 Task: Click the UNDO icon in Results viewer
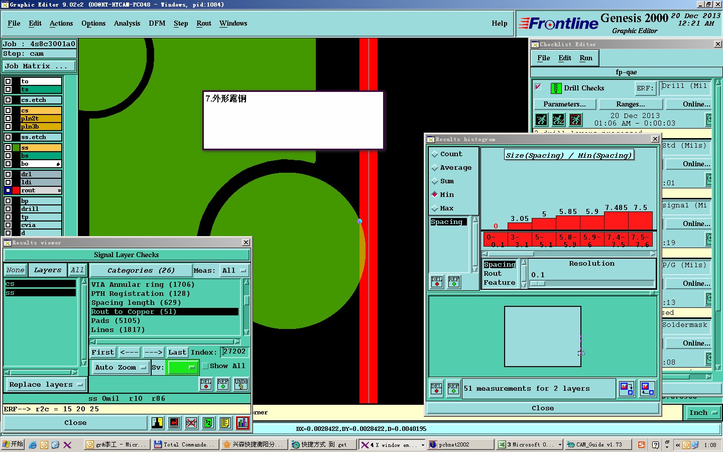tap(240, 384)
